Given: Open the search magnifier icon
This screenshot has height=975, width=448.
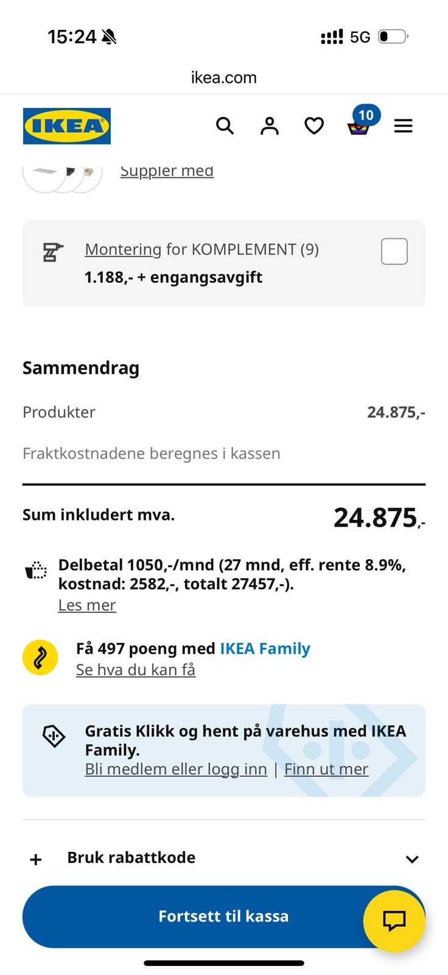Looking at the screenshot, I should click(x=225, y=126).
